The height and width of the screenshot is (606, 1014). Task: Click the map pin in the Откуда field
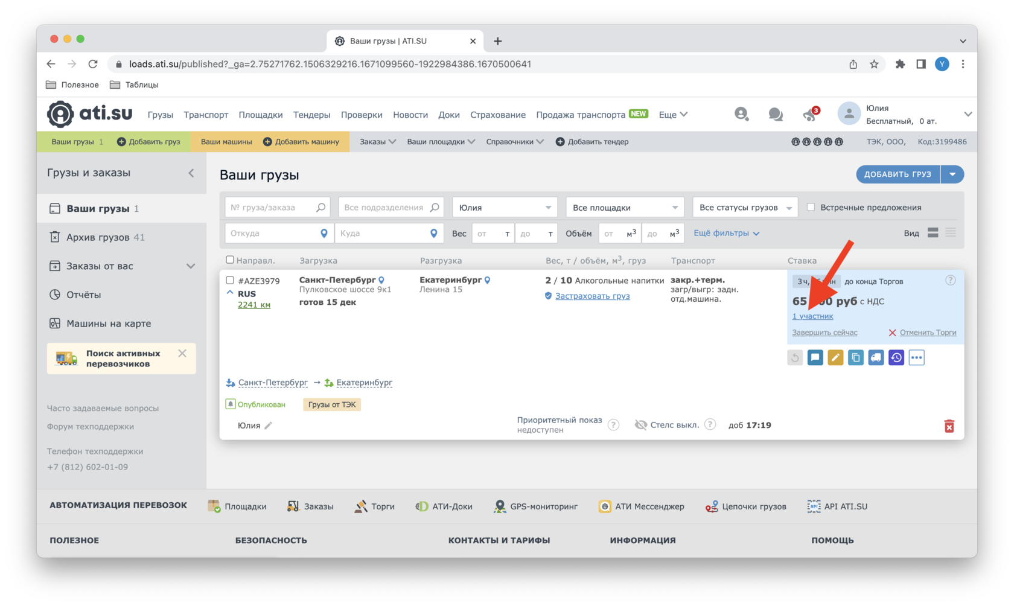coord(324,234)
